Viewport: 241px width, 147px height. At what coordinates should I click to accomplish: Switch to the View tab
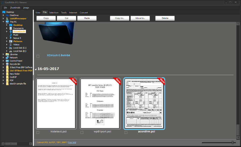[x=38, y=13]
